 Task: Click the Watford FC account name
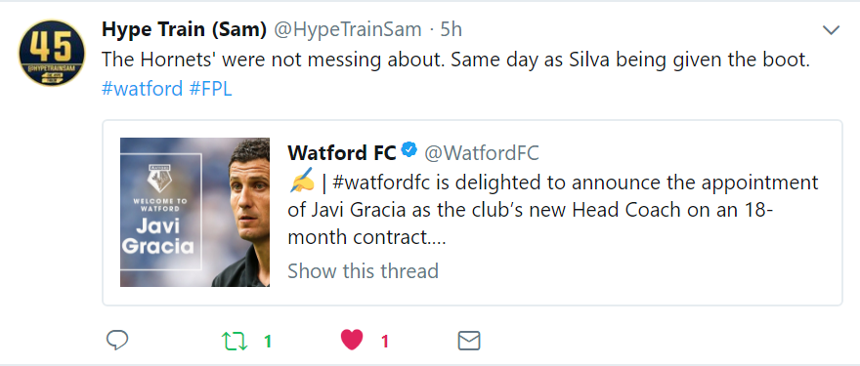pos(342,153)
